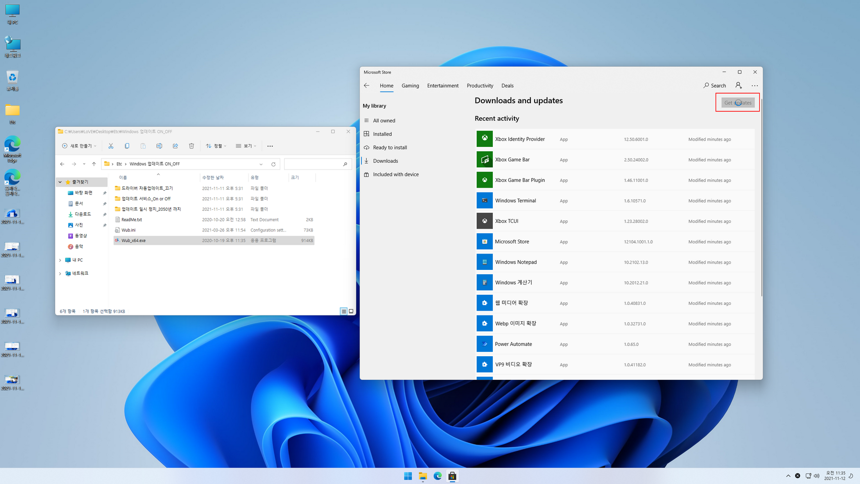Image resolution: width=860 pixels, height=484 pixels.
Task: Select the Wub_x64.exe file
Action: coord(214,241)
